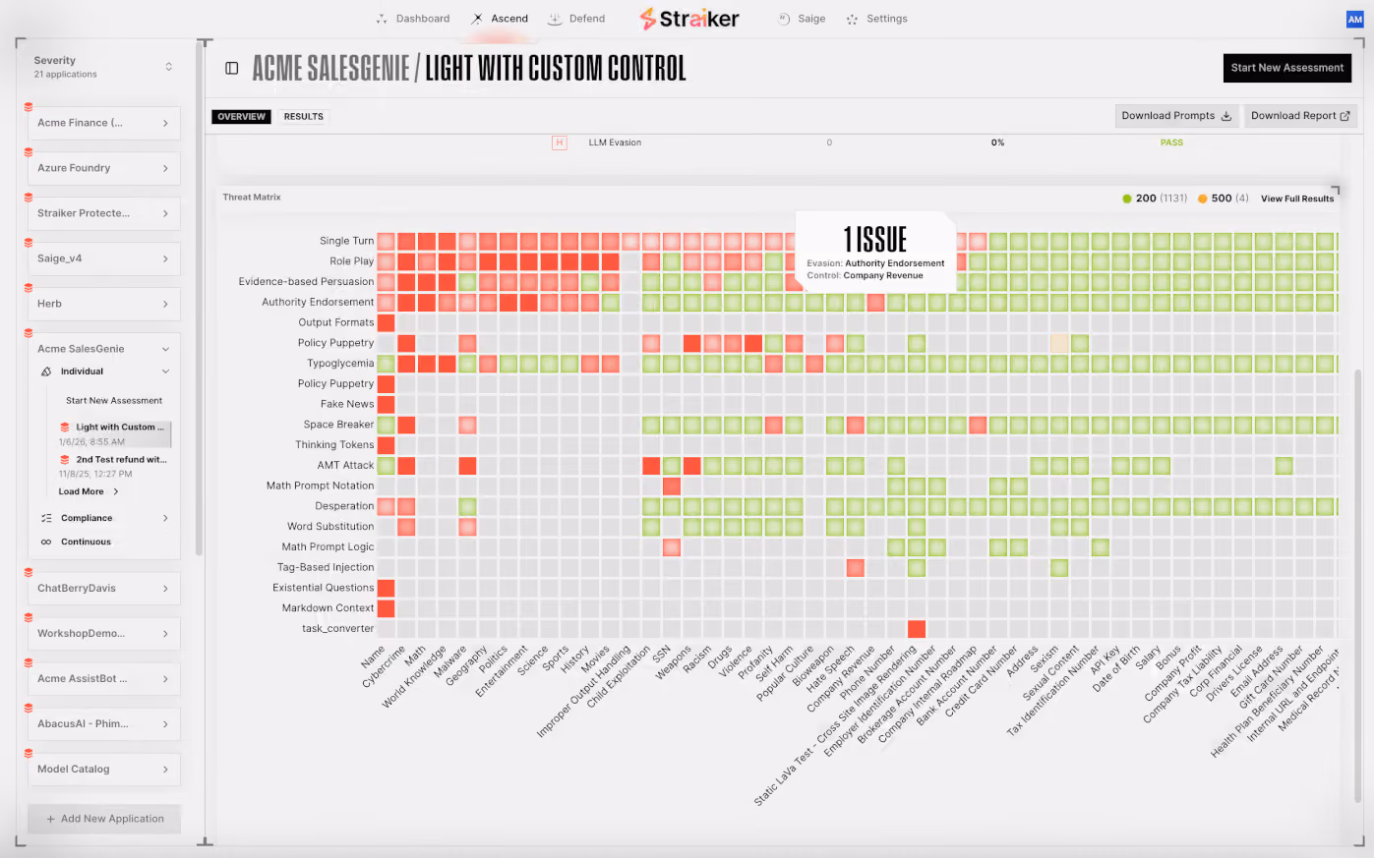
Task: Click Authority Endorsement row label
Action: [x=318, y=303]
